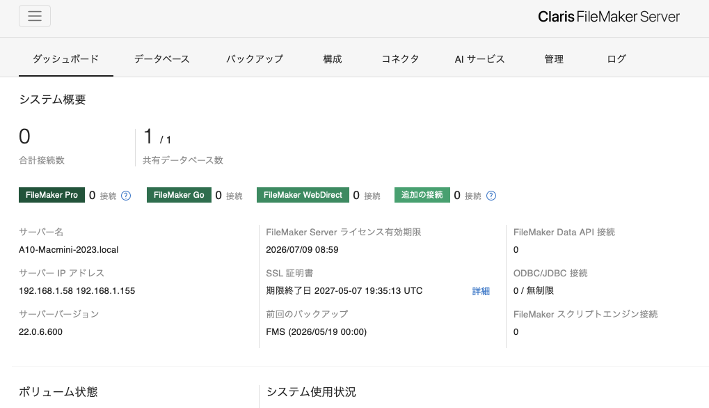Show the ログ tab
This screenshot has width=709, height=408.
(x=616, y=58)
